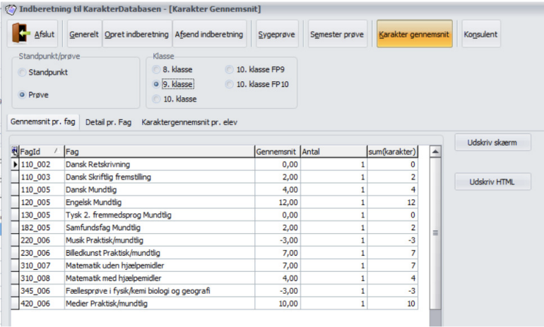Select 10. klasse FP9 radio button

[229, 69]
